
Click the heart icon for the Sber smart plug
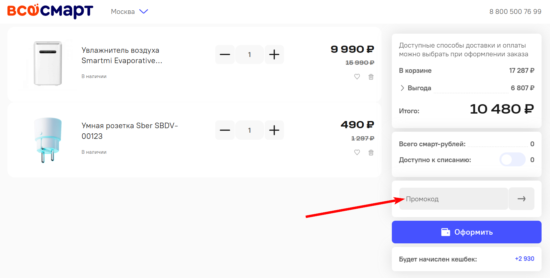click(357, 152)
